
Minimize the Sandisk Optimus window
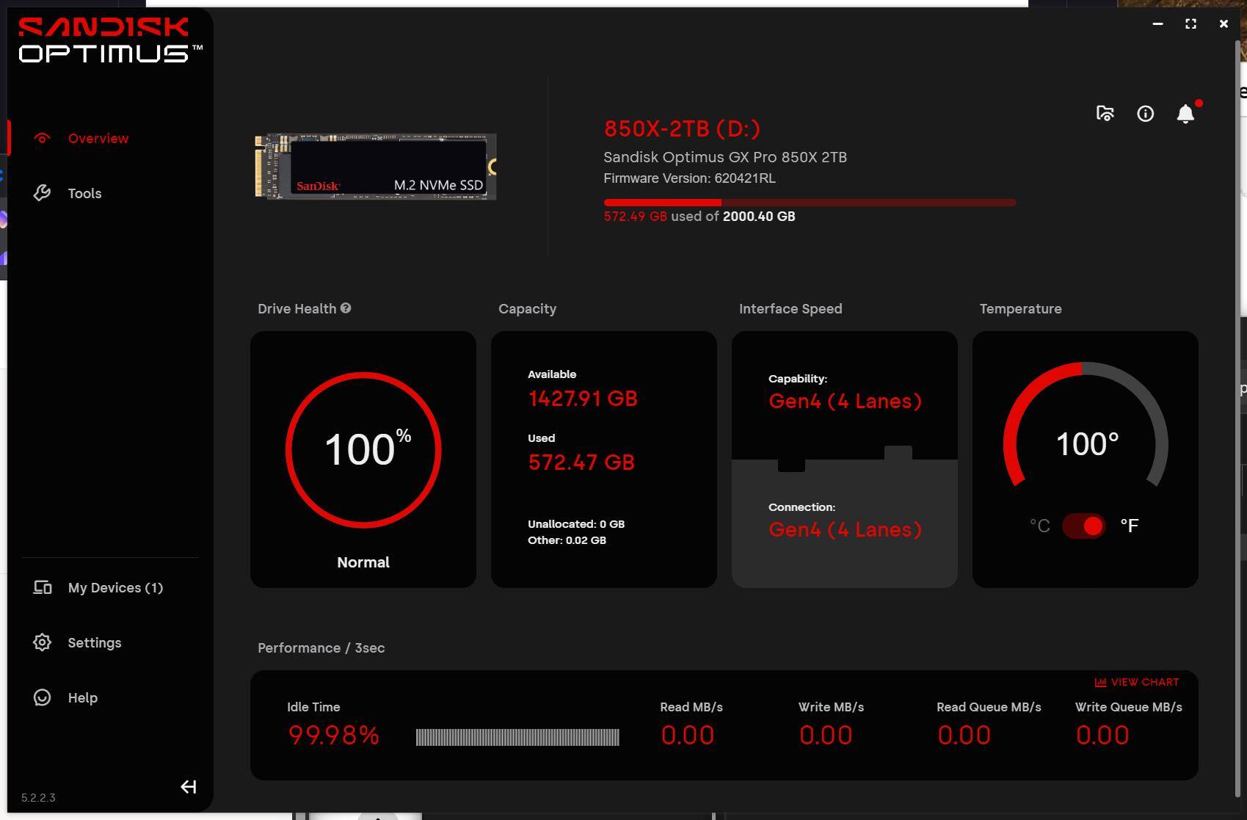(x=1157, y=23)
